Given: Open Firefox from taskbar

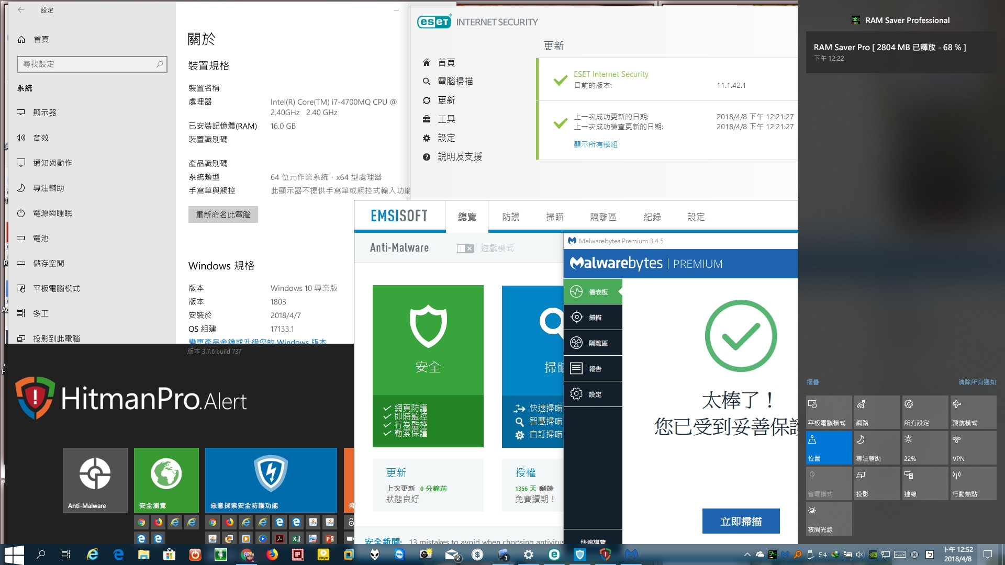Looking at the screenshot, I should [272, 555].
